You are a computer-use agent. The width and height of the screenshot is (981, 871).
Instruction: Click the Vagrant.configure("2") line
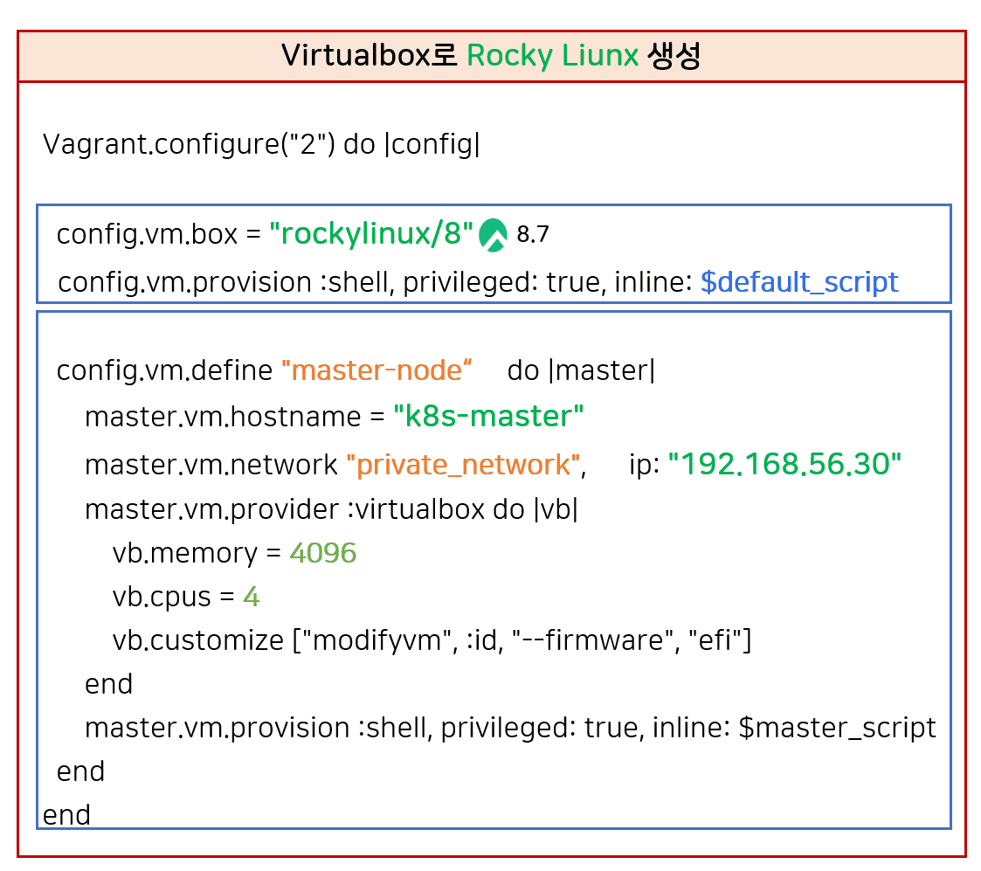[261, 145]
